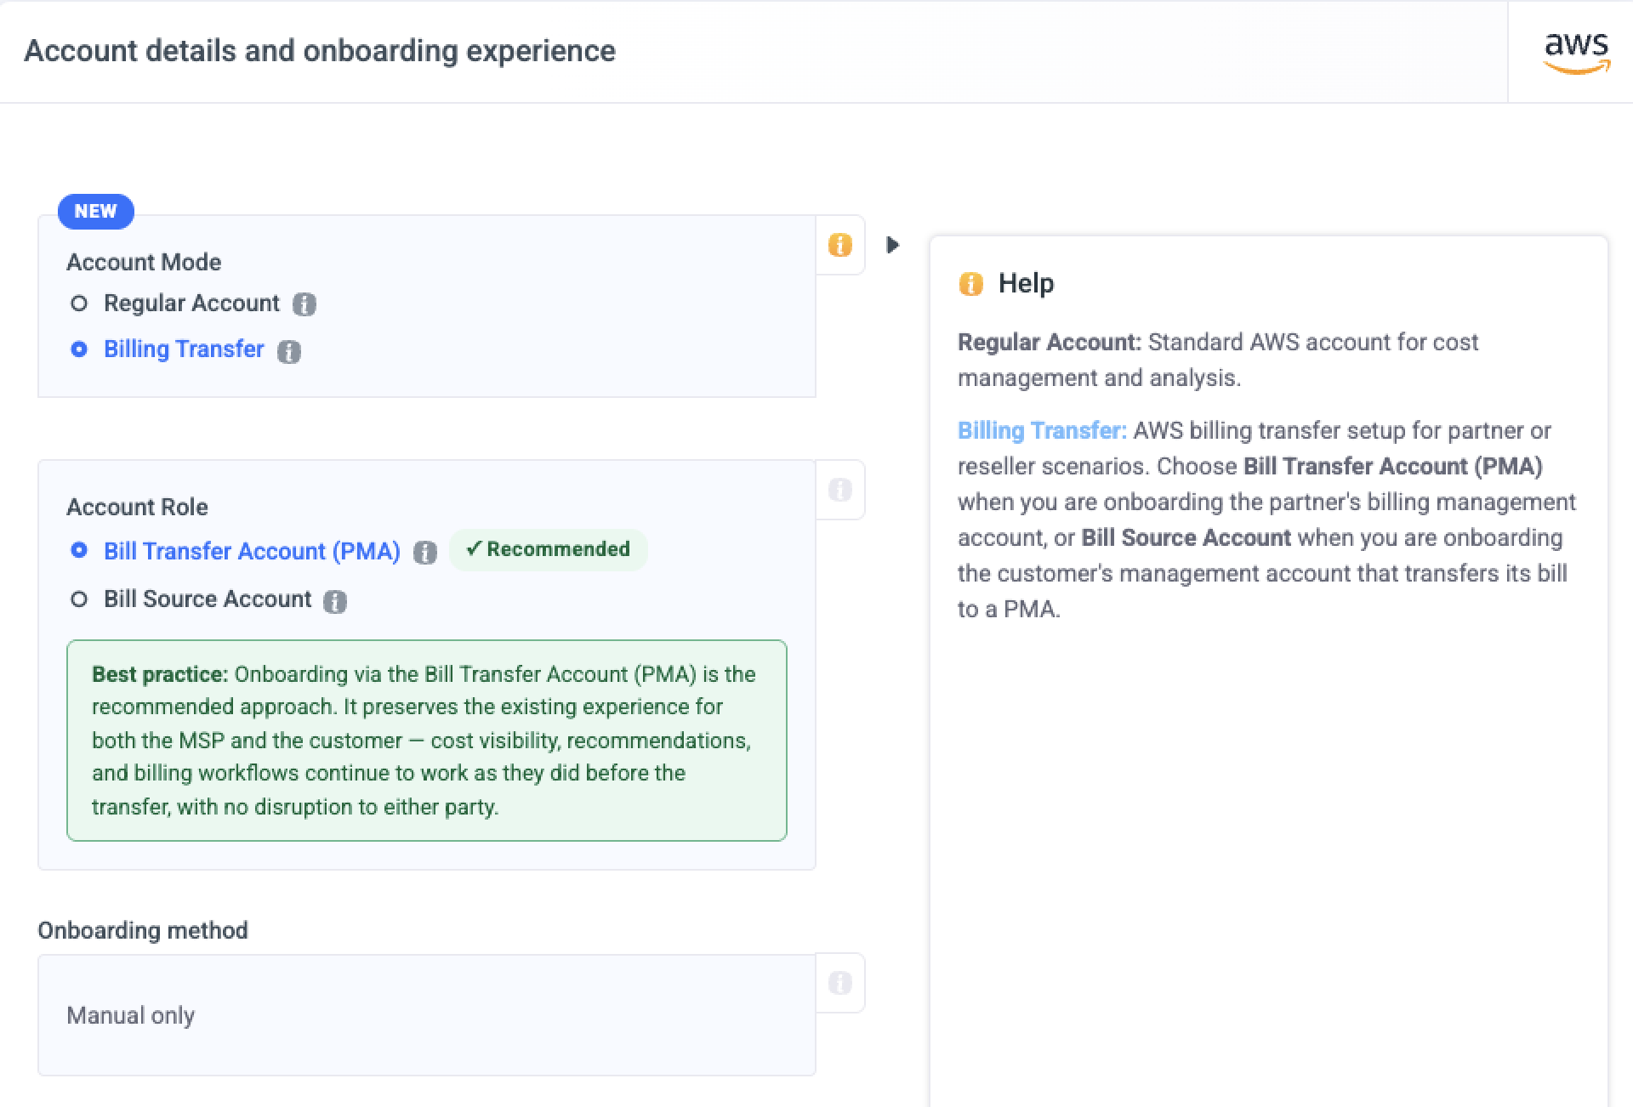Click the AWS logo in the header
Viewport: 1633px width, 1107px height.
(x=1576, y=53)
